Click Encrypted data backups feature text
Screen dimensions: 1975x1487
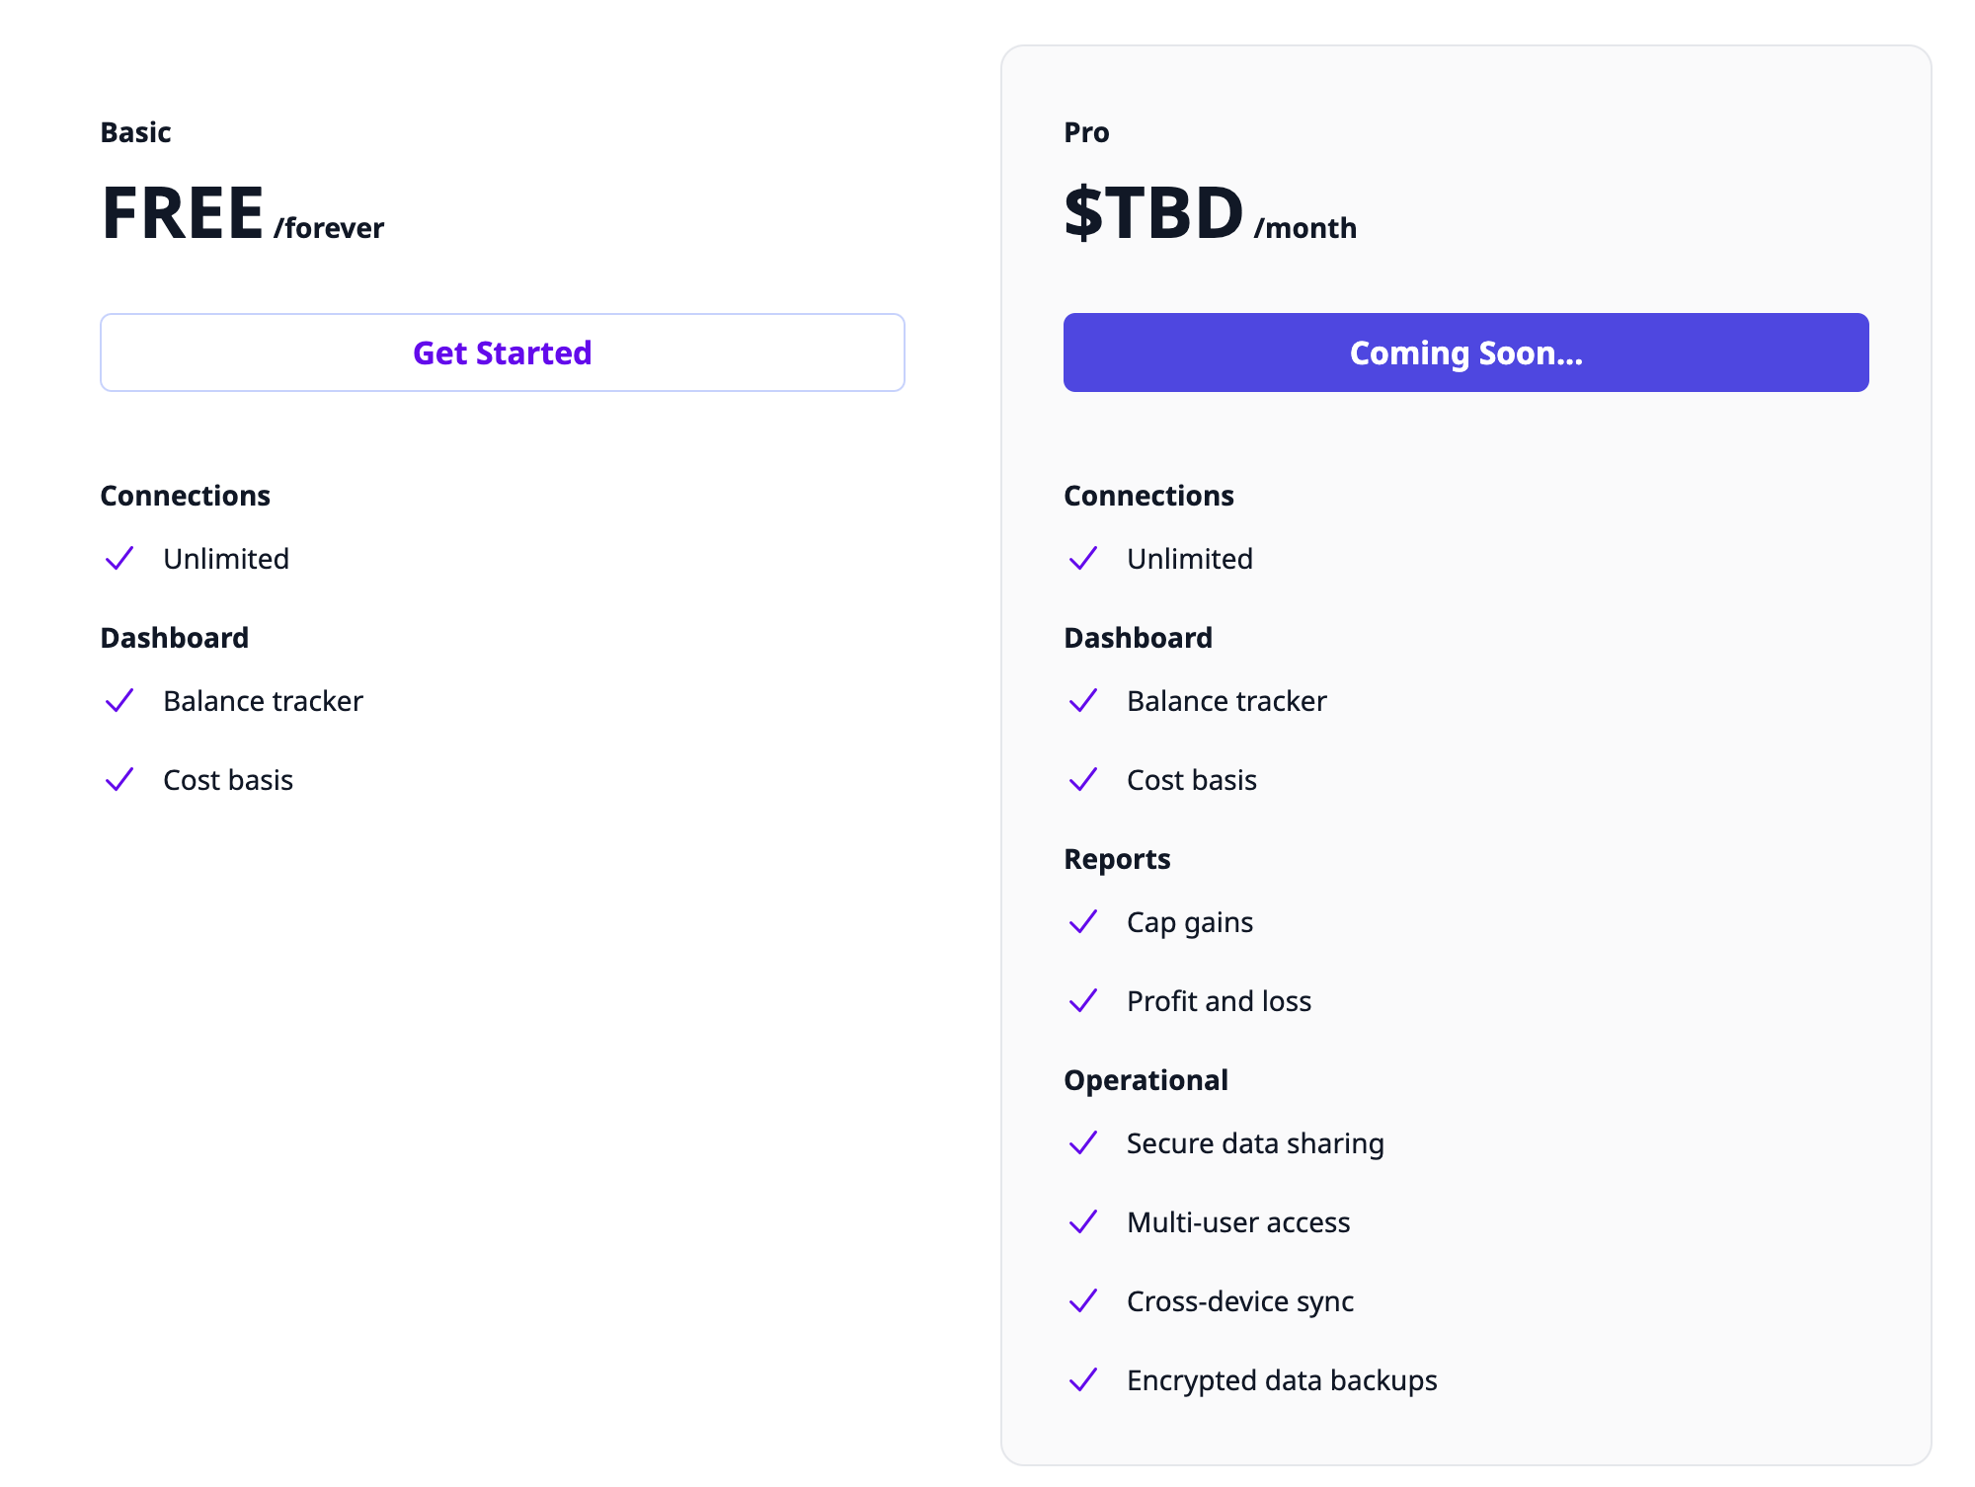1282,1380
